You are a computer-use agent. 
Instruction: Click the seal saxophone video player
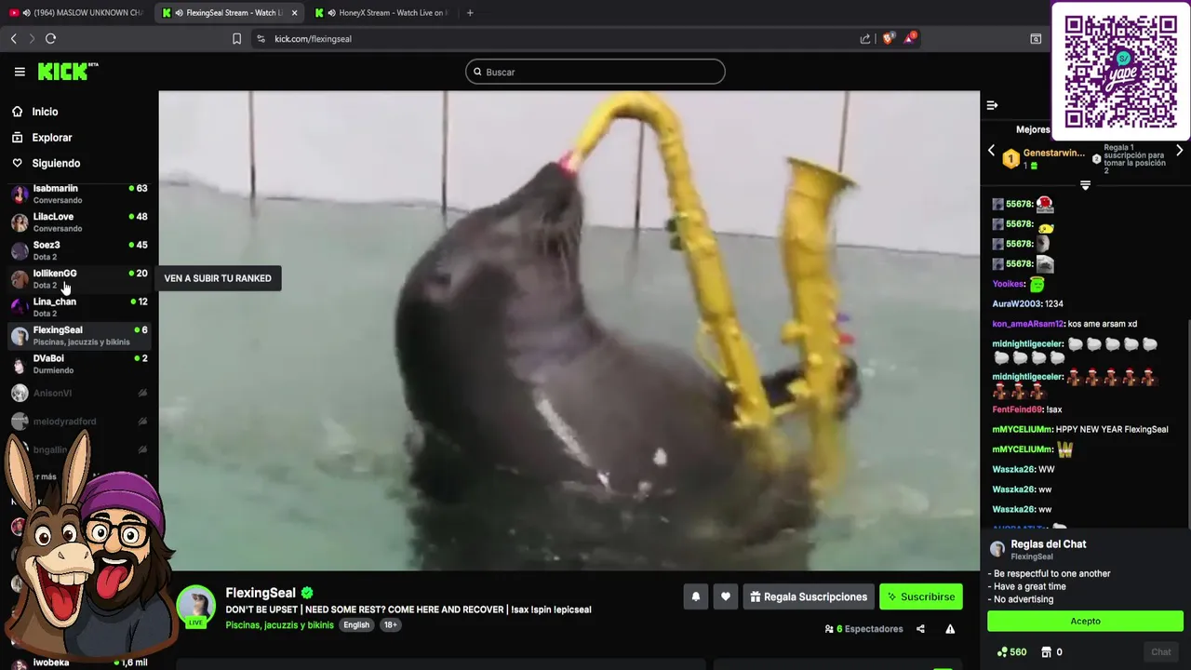click(x=569, y=330)
